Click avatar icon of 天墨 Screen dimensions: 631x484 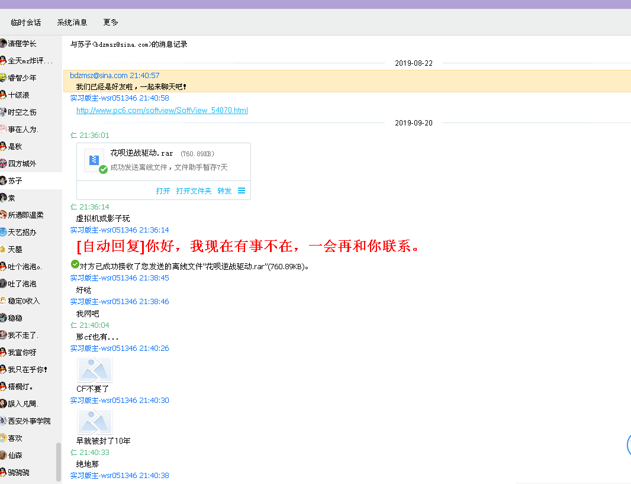pos(3,250)
